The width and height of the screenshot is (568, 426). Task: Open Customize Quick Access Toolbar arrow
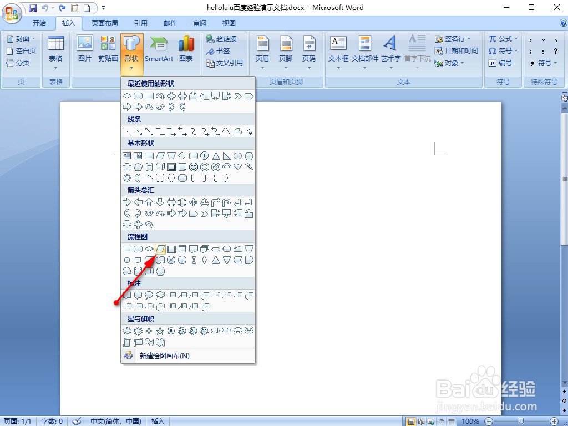[103, 8]
